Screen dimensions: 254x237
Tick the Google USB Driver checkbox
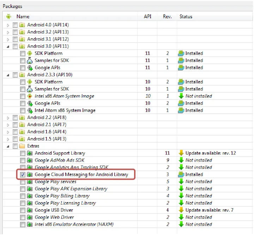click(x=23, y=210)
